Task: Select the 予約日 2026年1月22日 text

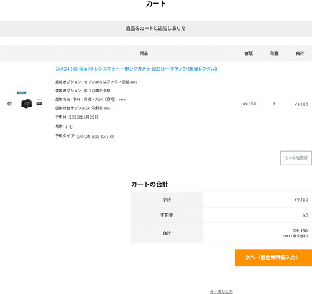Action: click(77, 117)
